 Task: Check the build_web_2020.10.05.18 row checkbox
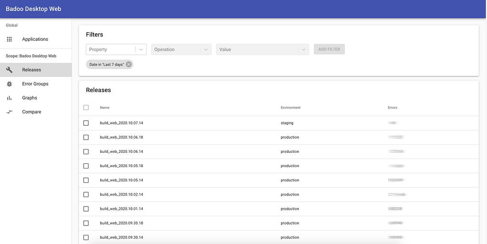pos(86,166)
